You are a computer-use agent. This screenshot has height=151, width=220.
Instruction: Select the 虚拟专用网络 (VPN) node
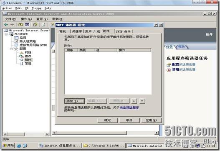pyautogui.click(x=33, y=45)
